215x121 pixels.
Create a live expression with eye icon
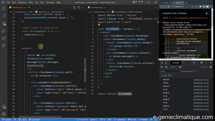180,67
